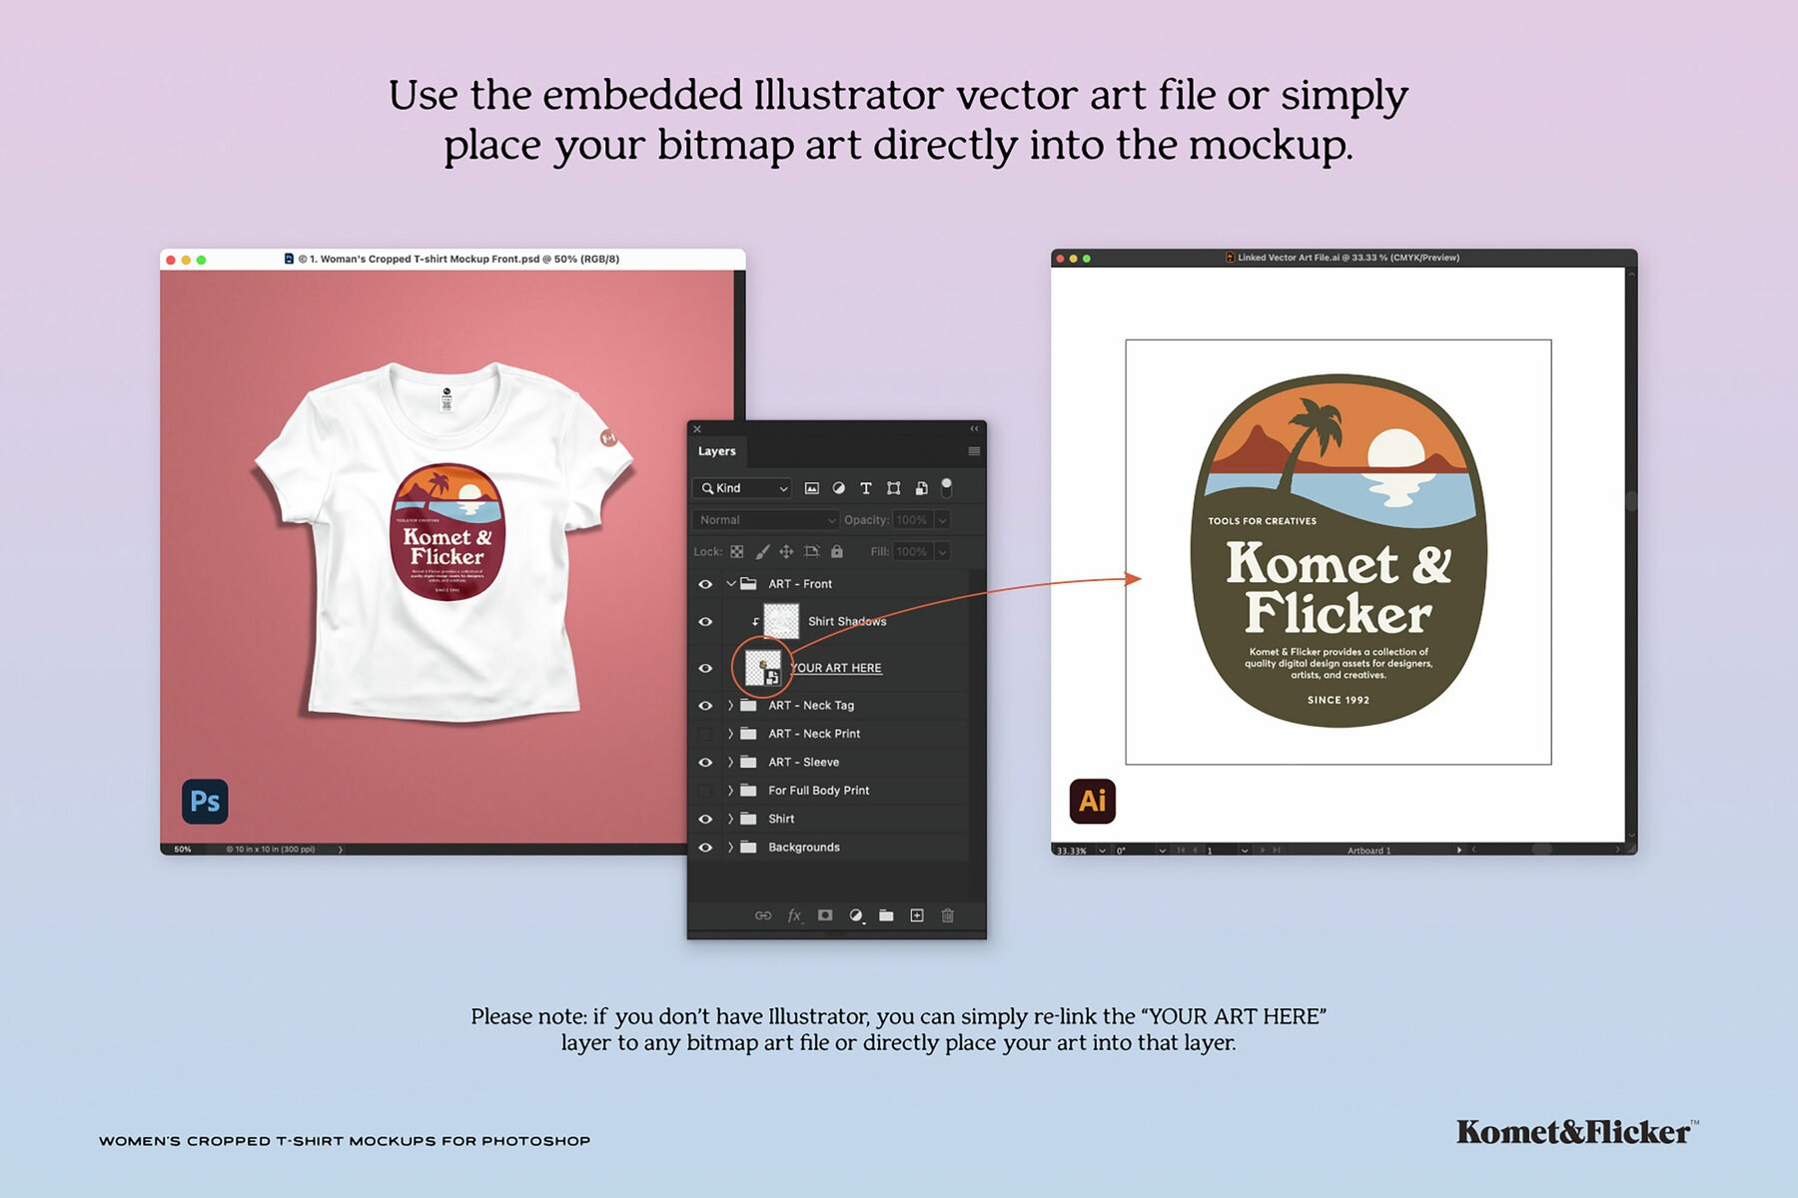Click the pixel layer filter icon
The height and width of the screenshot is (1198, 1798).
(812, 488)
